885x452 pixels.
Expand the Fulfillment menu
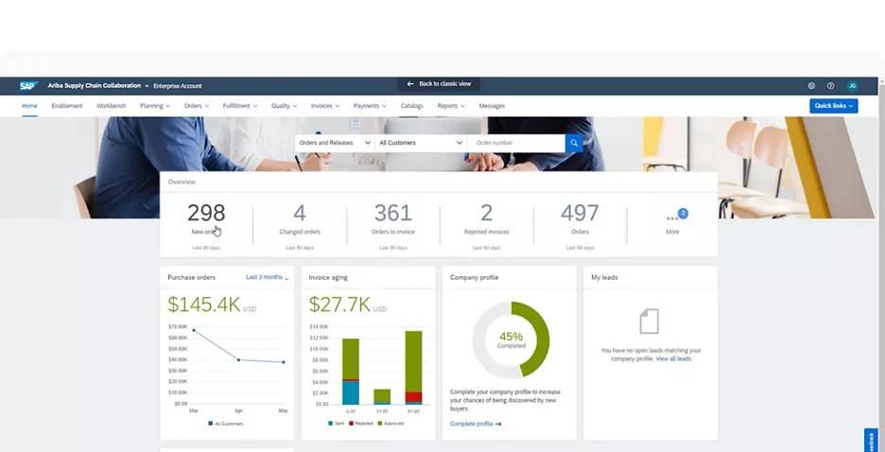240,106
